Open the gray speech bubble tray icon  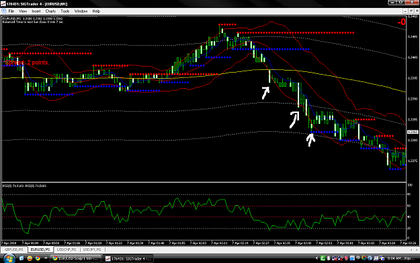click(358, 258)
